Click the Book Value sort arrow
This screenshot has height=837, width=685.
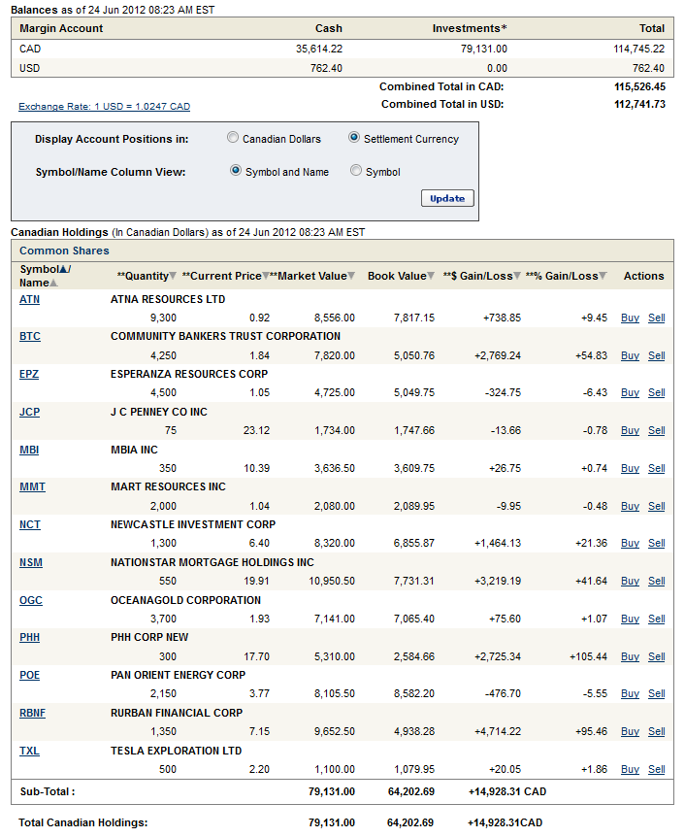[x=431, y=277]
